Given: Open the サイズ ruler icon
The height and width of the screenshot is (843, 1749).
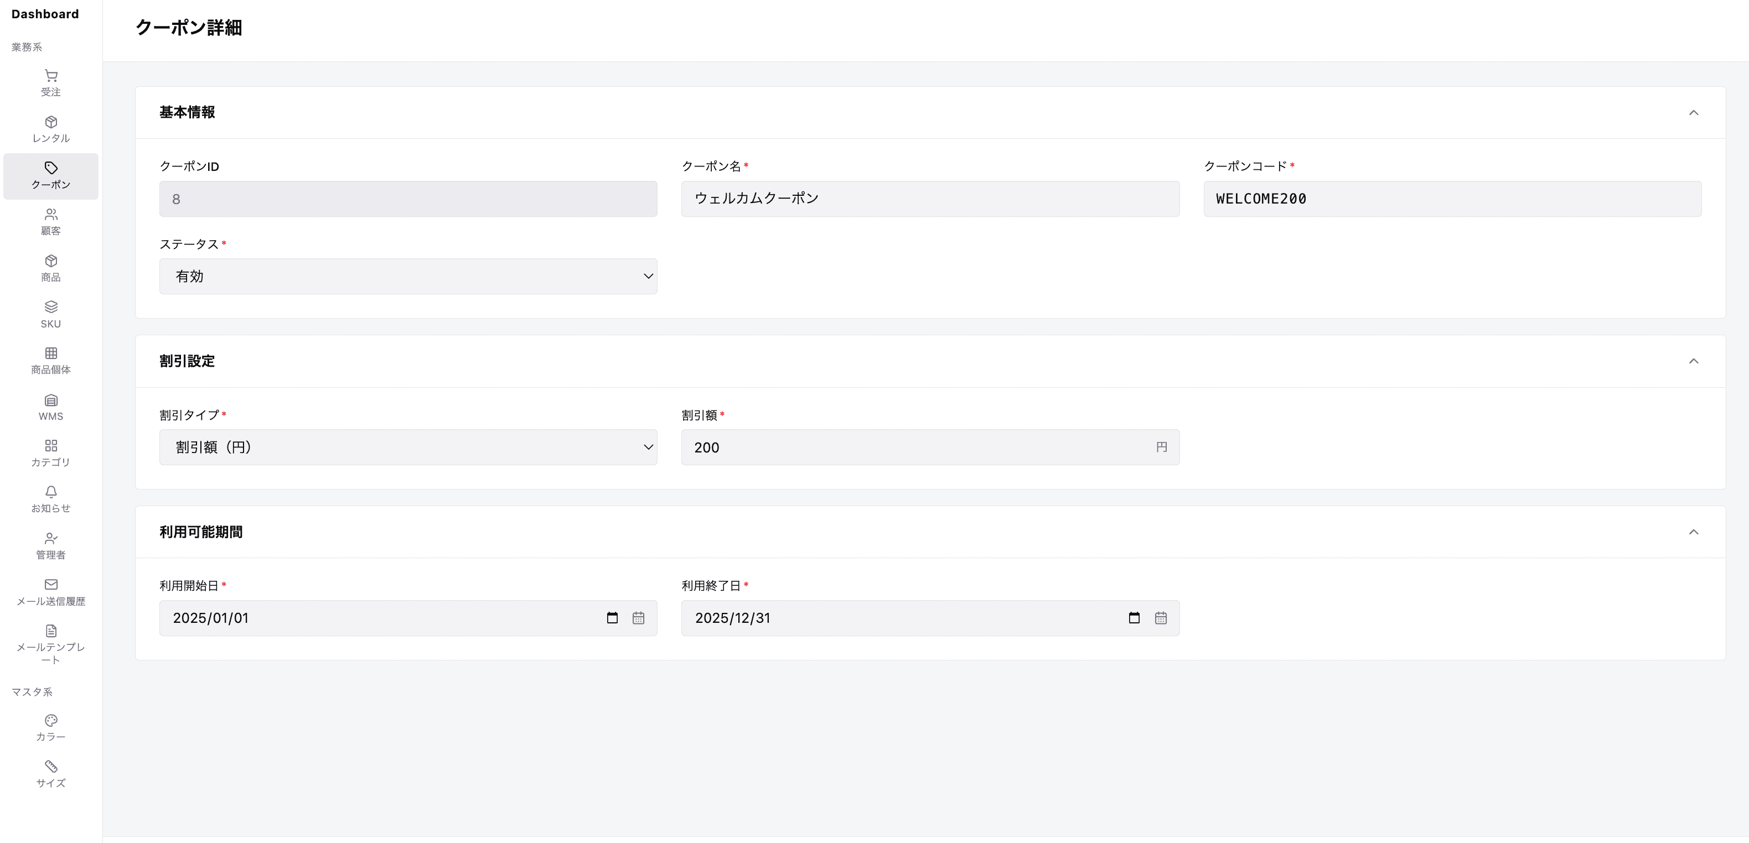Looking at the screenshot, I should click(x=51, y=766).
